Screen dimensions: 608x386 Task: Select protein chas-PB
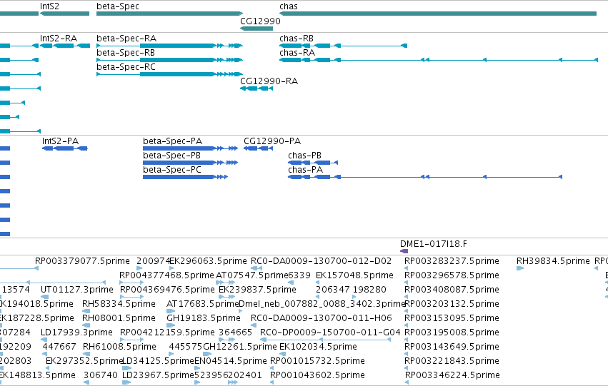pyautogui.click(x=313, y=163)
